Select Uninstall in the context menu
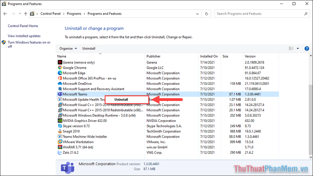Viewport: 313px width, 176px height. (x=127, y=100)
